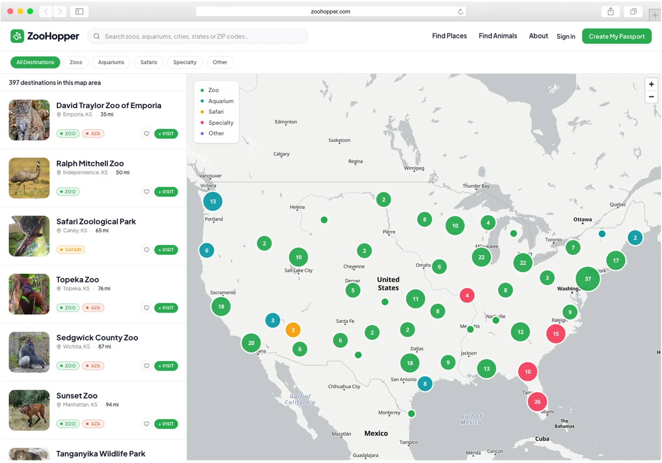This screenshot has height=463, width=662.
Task: Favorite Sunset Zoo with heart icon
Action: [146, 424]
